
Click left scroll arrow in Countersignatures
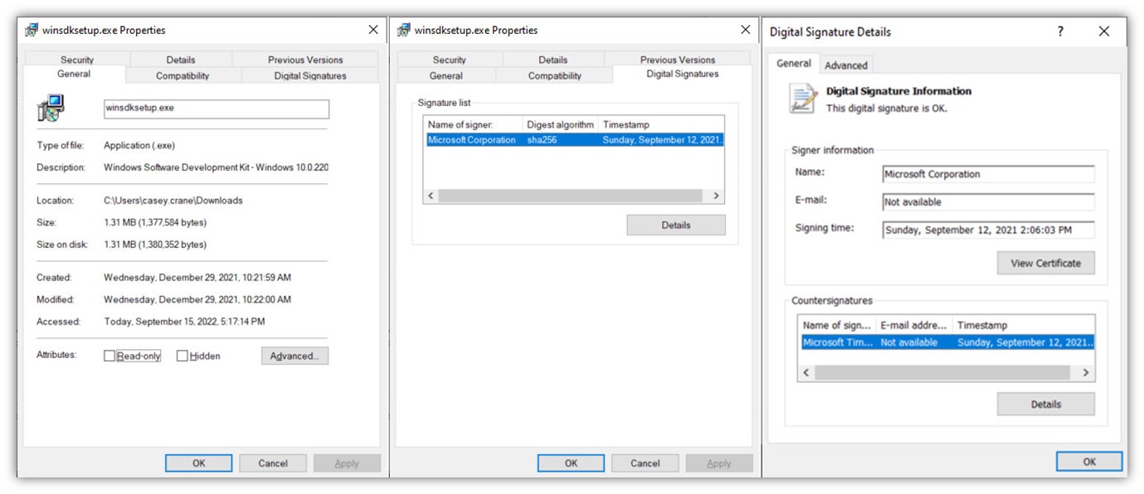[806, 373]
